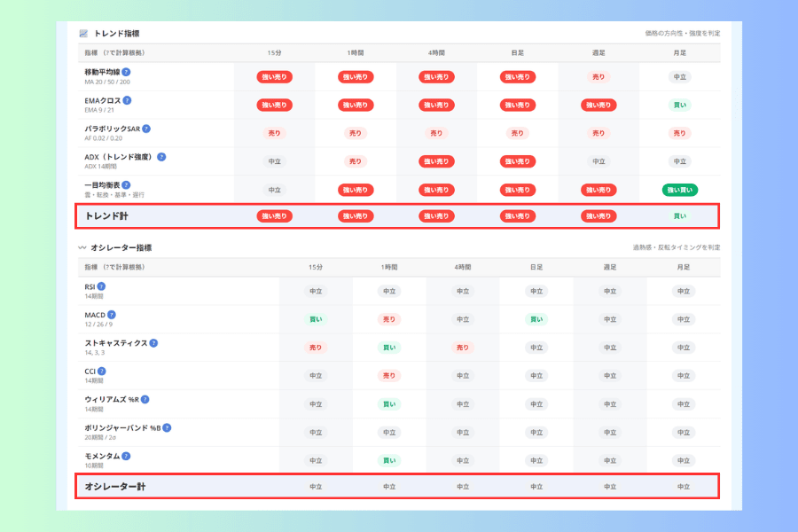Click the 日足 強い売り badge in ADX row

click(518, 161)
